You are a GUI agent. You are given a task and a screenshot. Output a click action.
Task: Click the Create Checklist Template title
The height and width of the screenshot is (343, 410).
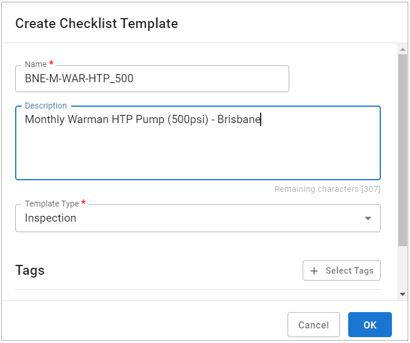coord(96,23)
